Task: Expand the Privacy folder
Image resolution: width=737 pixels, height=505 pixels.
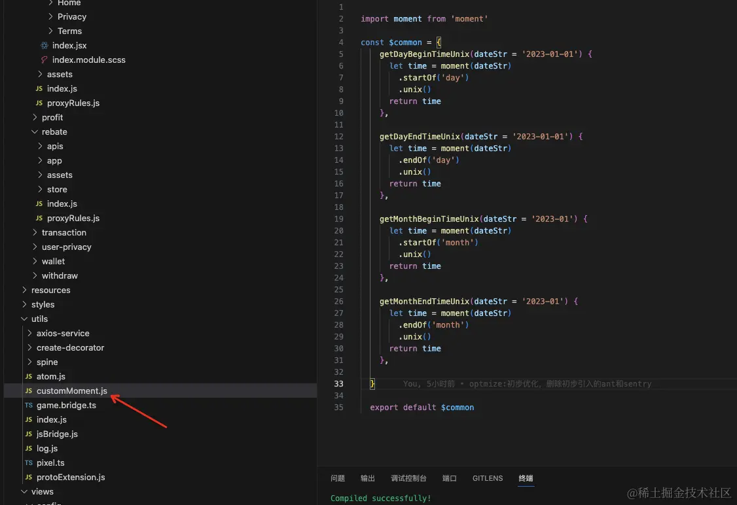Action: click(71, 16)
